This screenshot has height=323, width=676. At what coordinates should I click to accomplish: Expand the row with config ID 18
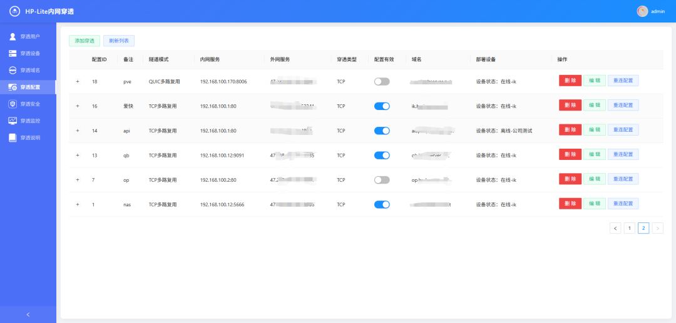coord(78,81)
